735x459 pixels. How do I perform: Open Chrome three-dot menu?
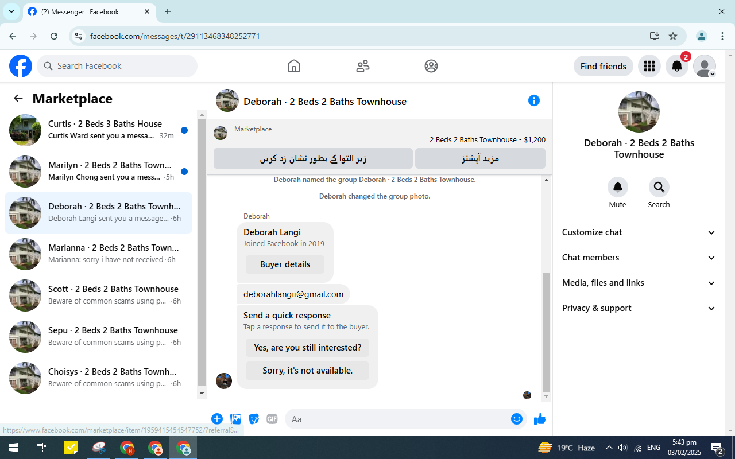722,36
